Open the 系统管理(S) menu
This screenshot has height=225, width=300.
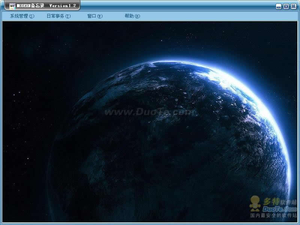[22, 16]
